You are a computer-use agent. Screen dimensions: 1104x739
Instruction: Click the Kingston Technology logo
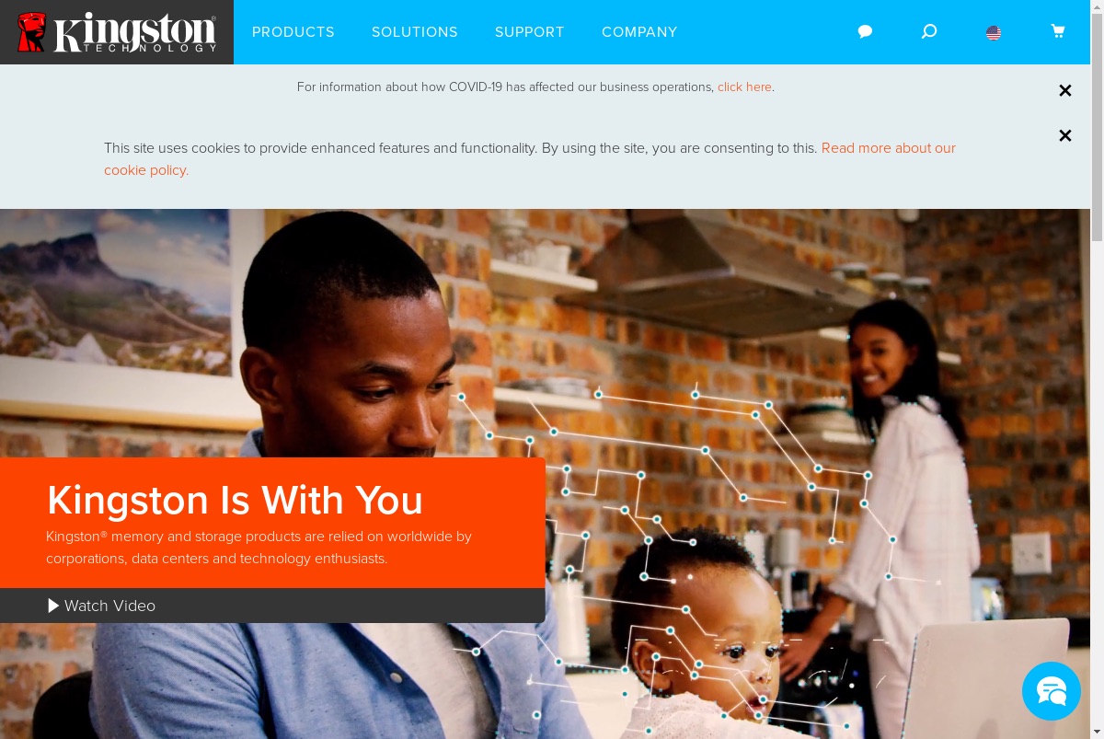[x=117, y=32]
